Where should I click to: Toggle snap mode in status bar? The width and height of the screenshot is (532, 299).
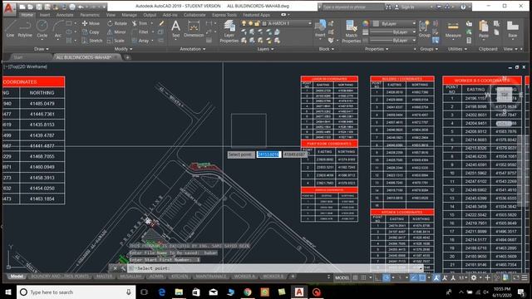click(363, 277)
